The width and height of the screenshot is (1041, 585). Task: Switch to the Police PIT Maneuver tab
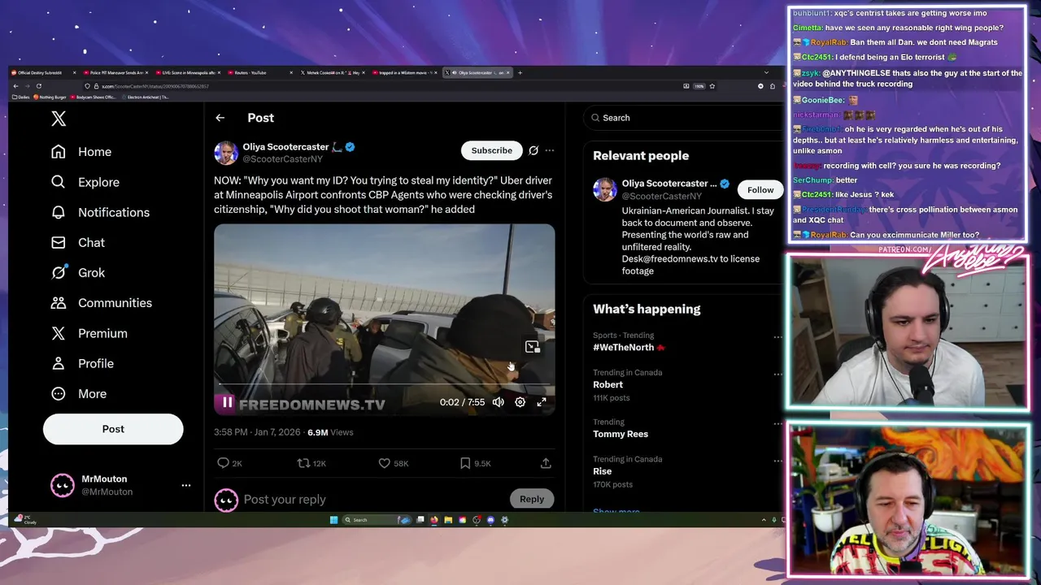[115, 73]
